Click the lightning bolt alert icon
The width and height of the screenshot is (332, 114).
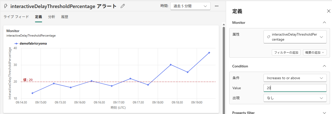(x=6, y=6)
